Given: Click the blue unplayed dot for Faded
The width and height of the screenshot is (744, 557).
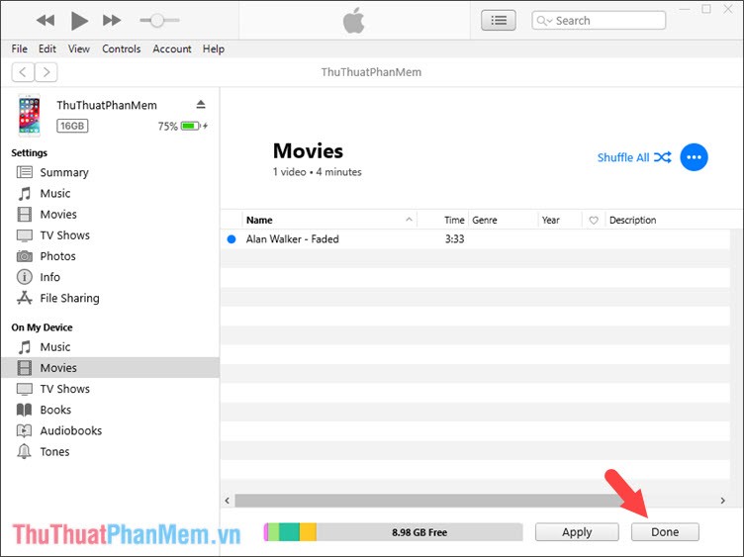Looking at the screenshot, I should point(232,239).
